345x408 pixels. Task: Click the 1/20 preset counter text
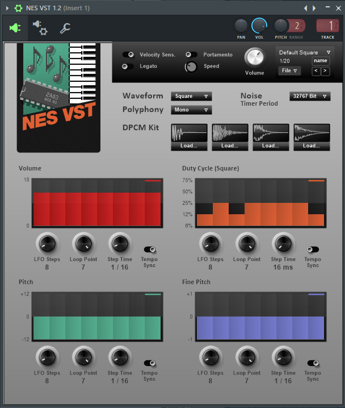pos(284,61)
